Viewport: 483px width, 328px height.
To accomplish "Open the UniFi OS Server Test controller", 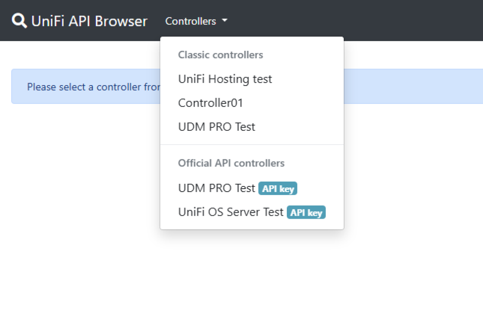I will (231, 212).
